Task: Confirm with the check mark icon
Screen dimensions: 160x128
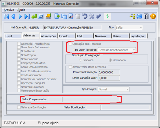Action: 98,16
